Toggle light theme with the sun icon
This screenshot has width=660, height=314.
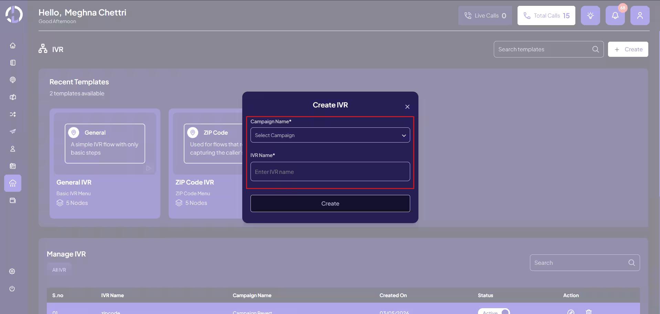pos(590,16)
